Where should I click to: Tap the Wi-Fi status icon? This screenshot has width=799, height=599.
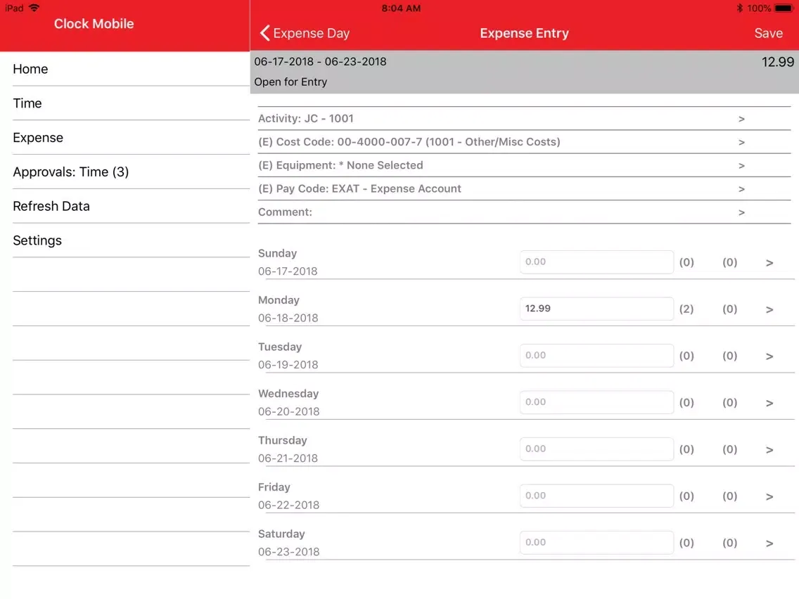coord(34,8)
